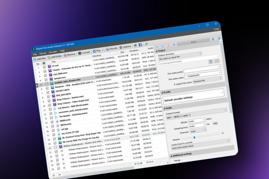Viewport: 269px width, 179px height.
Task: Click the Remove toolbar icon
Action: pos(65,55)
